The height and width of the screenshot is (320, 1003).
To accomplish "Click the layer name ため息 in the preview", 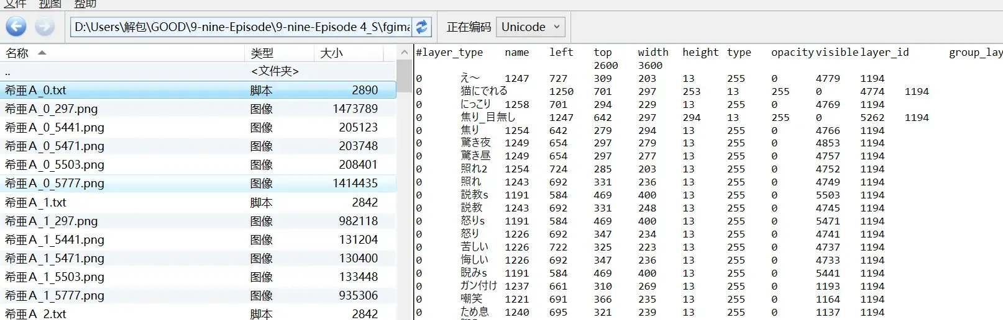I will pyautogui.click(x=474, y=313).
